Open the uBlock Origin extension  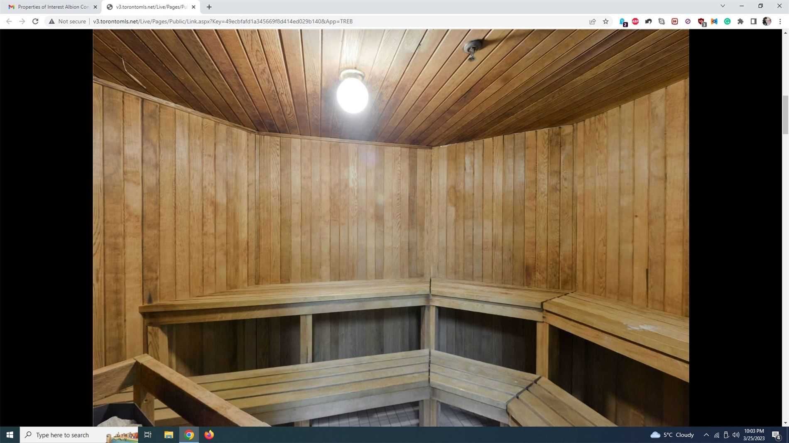point(701,21)
